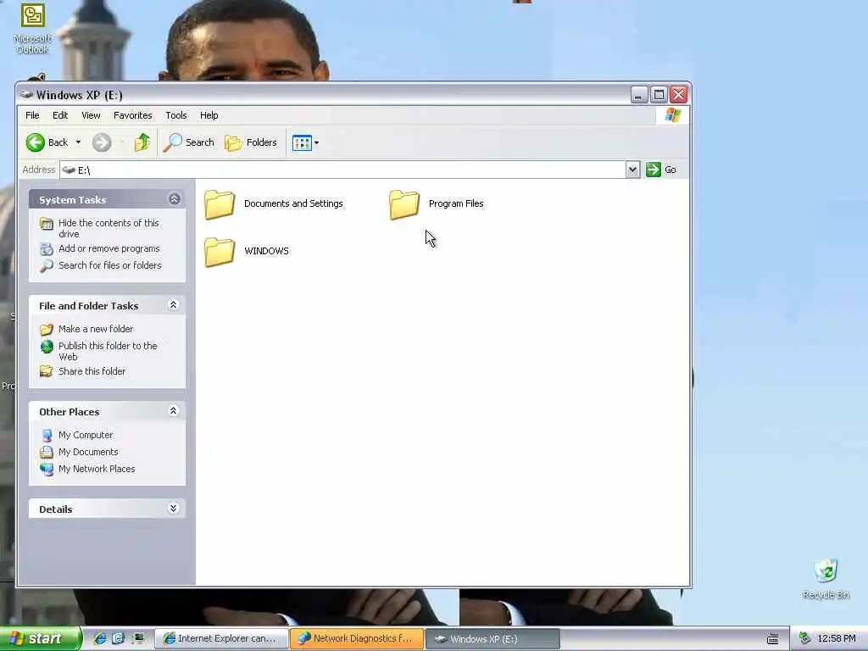The width and height of the screenshot is (868, 651).
Task: Click the green Back arrow button
Action: [x=36, y=142]
